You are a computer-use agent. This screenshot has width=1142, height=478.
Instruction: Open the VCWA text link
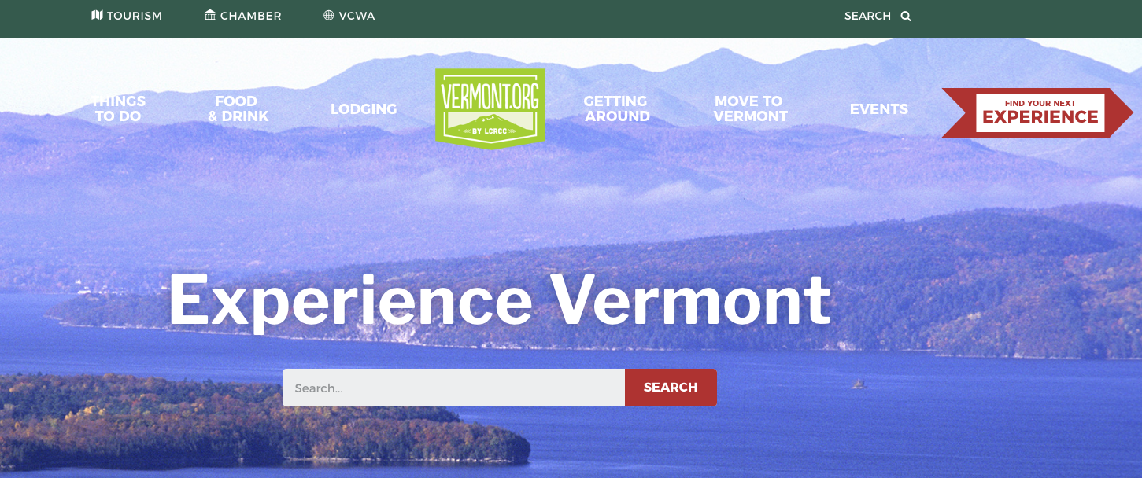pyautogui.click(x=357, y=16)
